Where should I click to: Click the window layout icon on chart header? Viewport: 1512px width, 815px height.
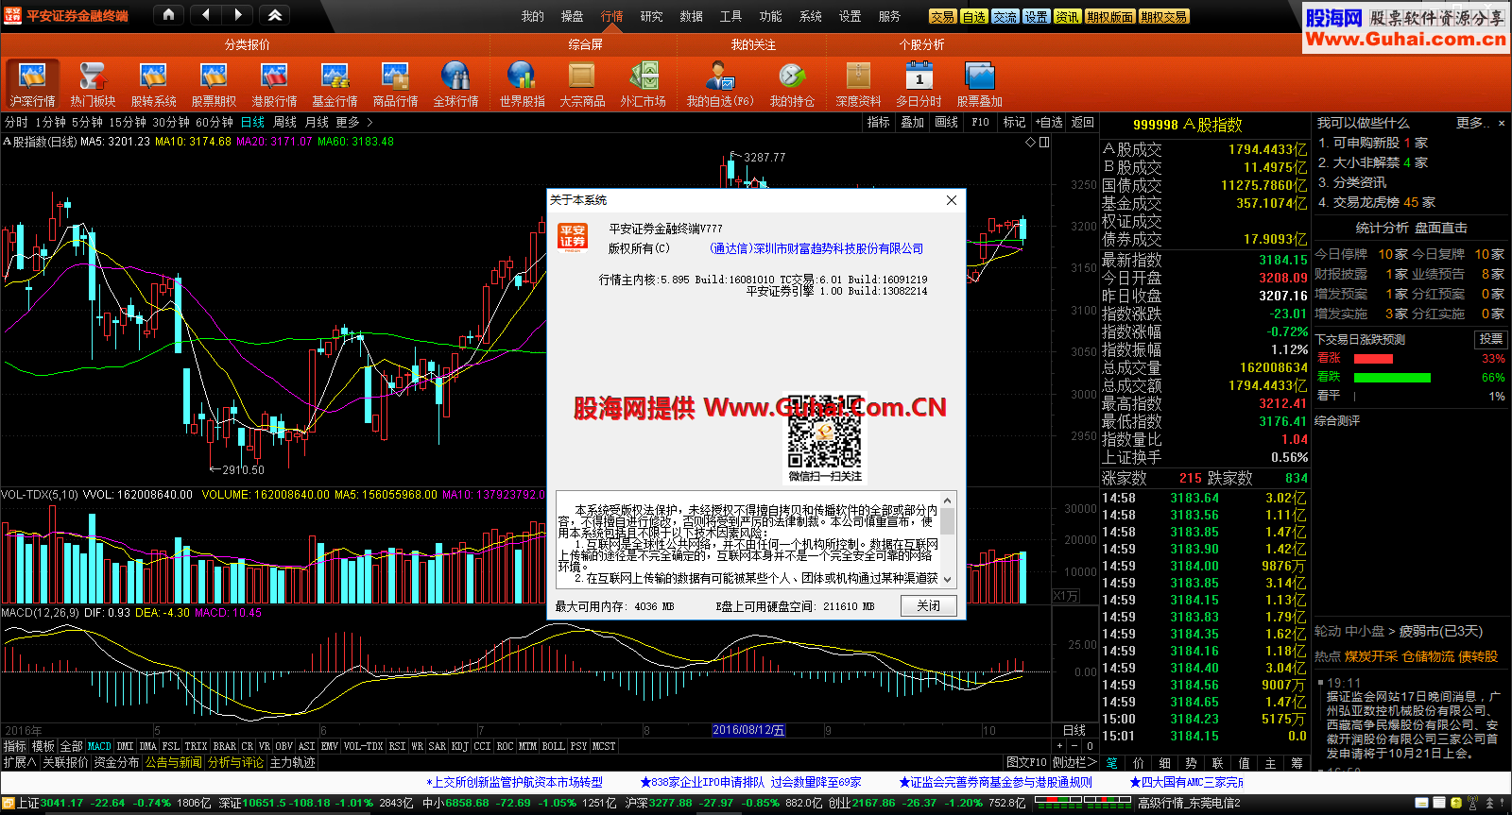coord(1044,142)
